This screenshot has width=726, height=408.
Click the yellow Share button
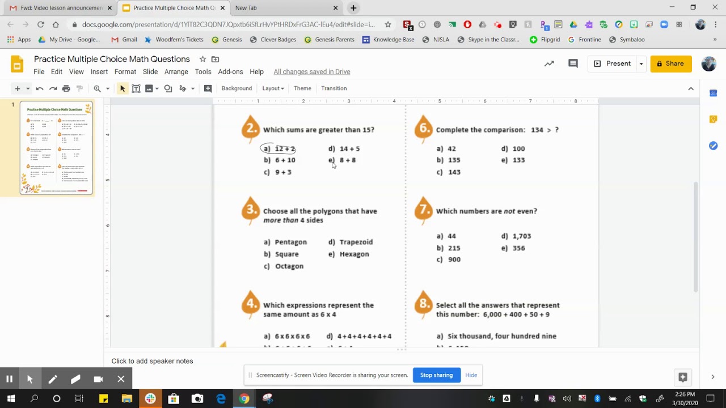670,63
